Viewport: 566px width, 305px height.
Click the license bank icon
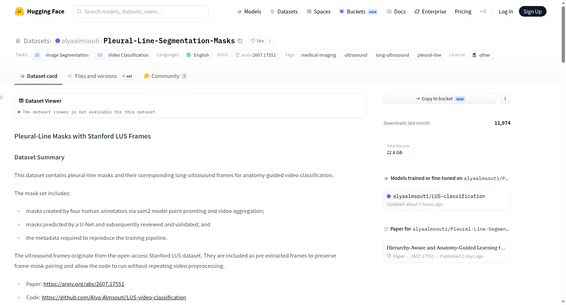point(474,55)
